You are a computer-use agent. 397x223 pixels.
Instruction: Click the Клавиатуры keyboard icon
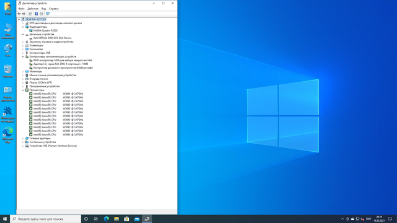(x=27, y=45)
